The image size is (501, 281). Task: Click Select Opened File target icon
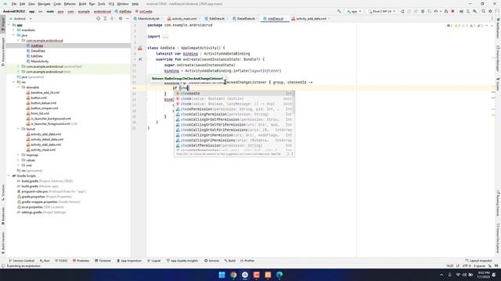click(98, 19)
